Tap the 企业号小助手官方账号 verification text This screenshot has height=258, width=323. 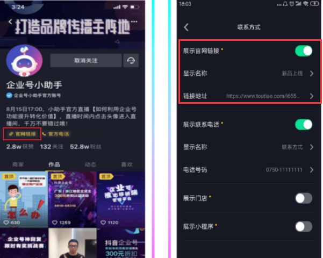tap(37, 96)
